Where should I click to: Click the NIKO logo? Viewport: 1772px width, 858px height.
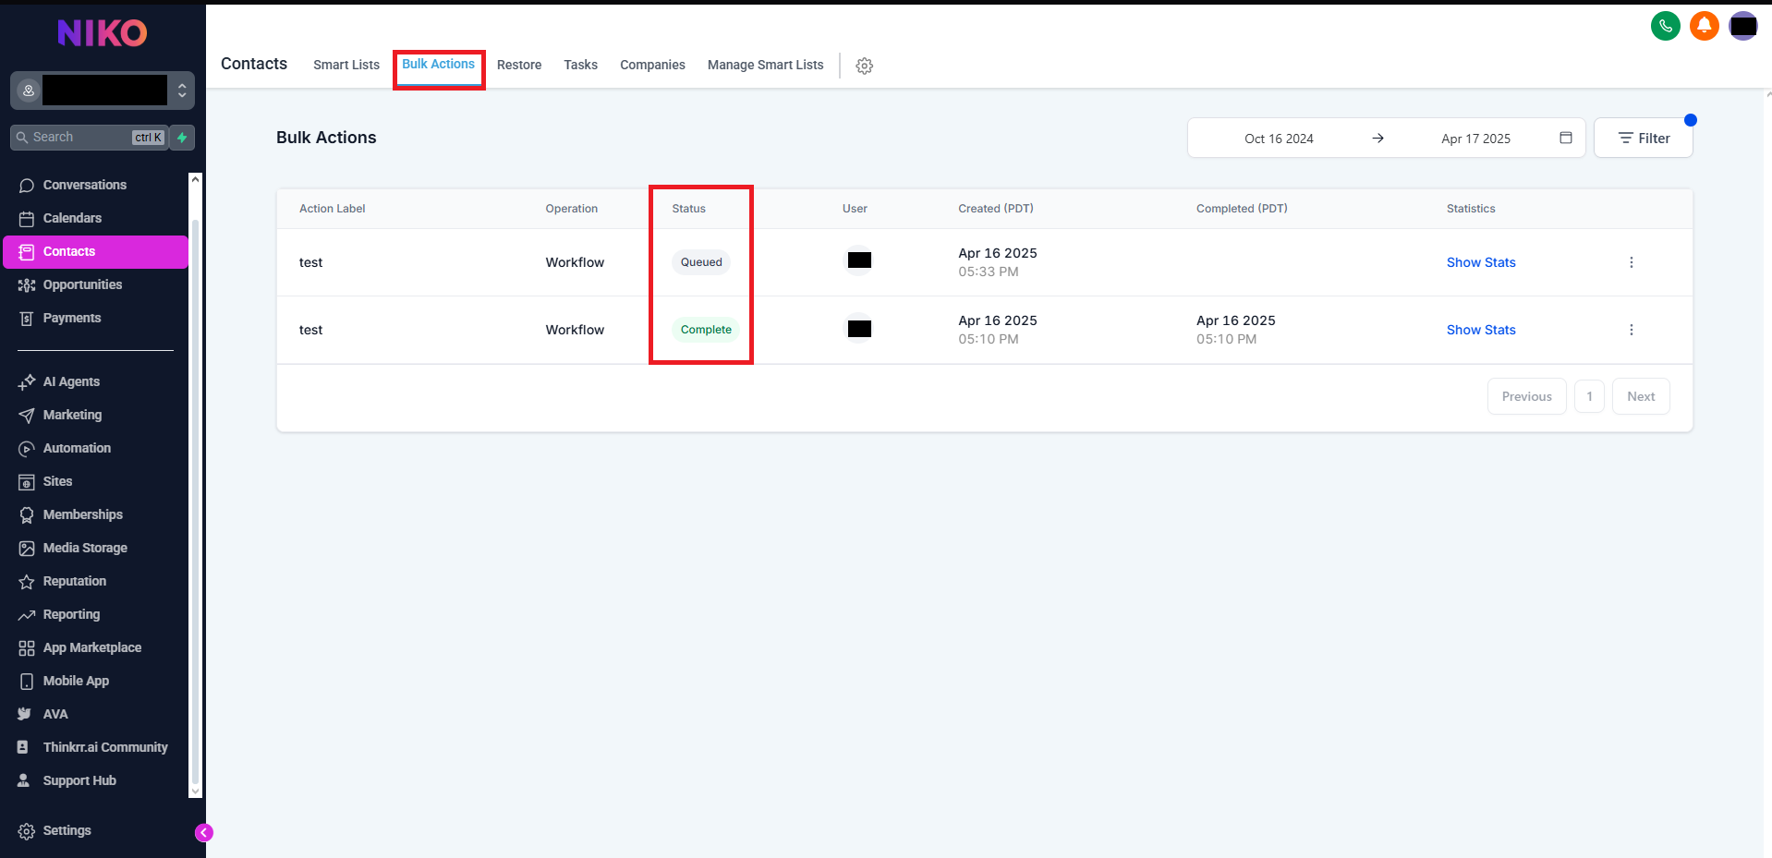tap(103, 33)
